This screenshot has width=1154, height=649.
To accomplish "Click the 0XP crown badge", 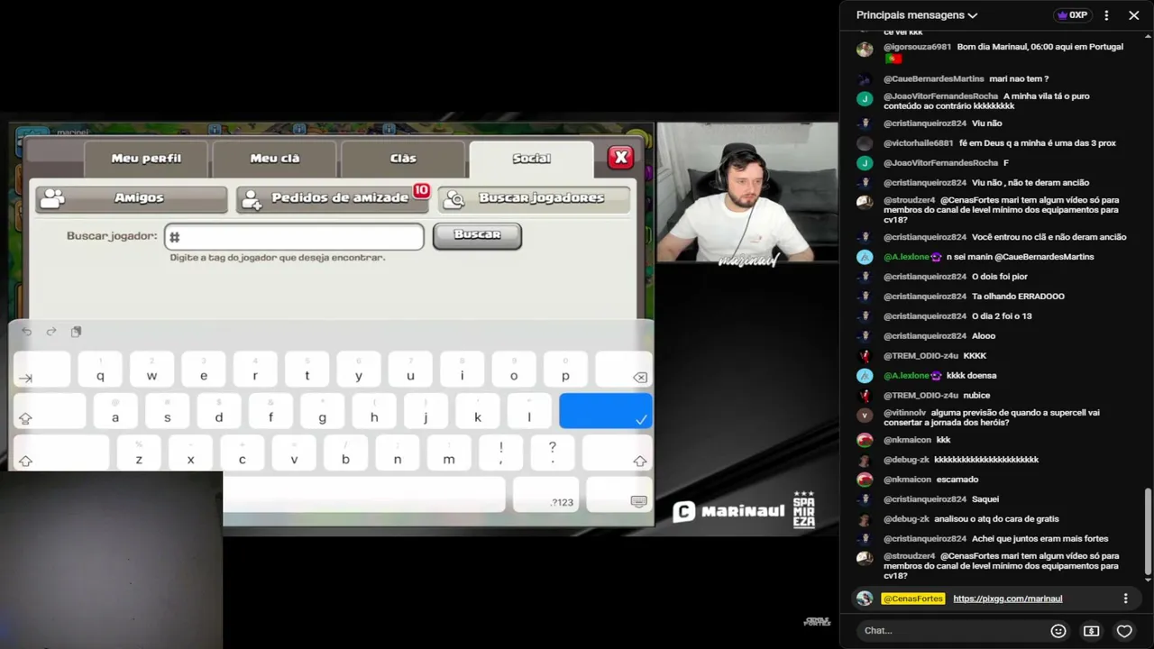I will click(1072, 15).
